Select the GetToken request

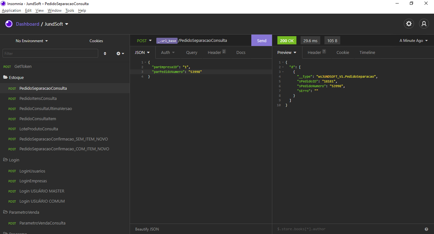point(65,67)
